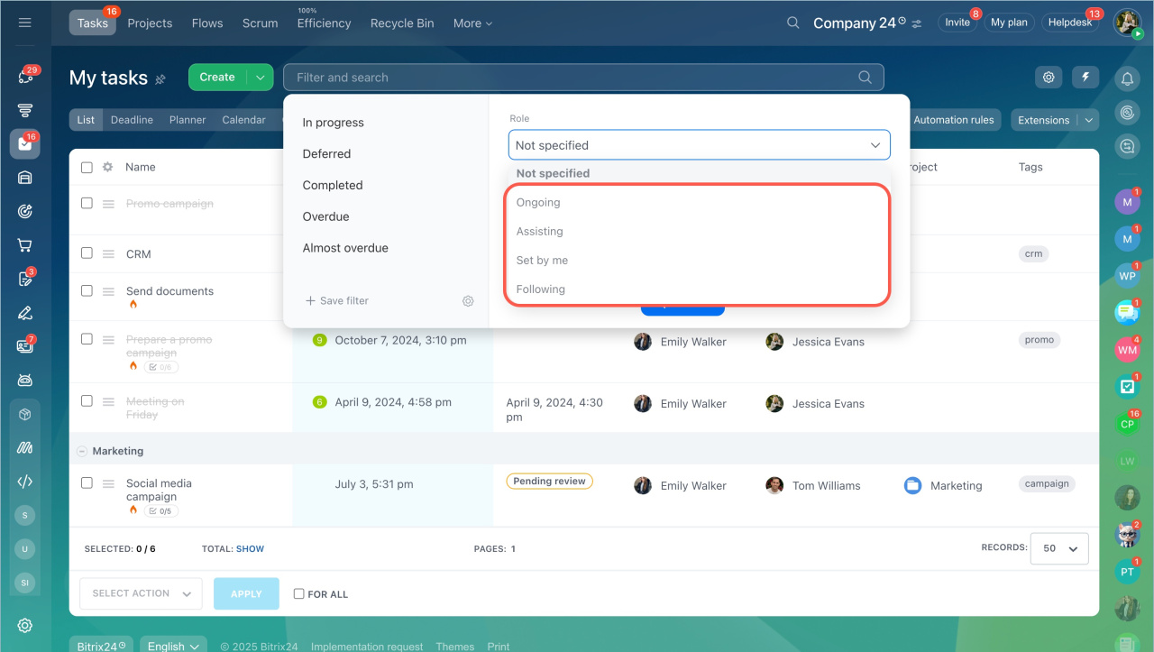Click the pin icon beside My tasks
The image size is (1154, 652).
[x=160, y=79]
